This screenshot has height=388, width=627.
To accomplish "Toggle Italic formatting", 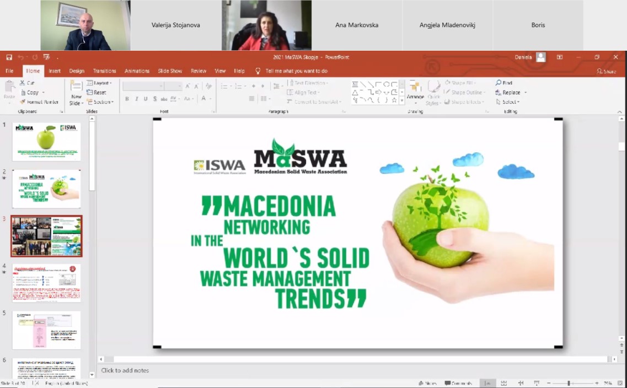I will pyautogui.click(x=136, y=99).
